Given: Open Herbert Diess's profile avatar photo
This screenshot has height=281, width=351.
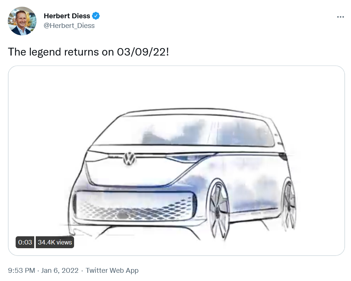Looking at the screenshot, I should coord(22,21).
